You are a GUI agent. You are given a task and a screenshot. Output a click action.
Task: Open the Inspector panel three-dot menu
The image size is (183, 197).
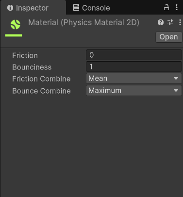(177, 7)
